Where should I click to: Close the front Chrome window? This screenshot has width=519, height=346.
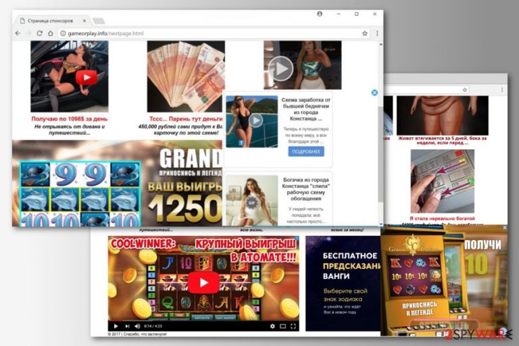coord(374,14)
